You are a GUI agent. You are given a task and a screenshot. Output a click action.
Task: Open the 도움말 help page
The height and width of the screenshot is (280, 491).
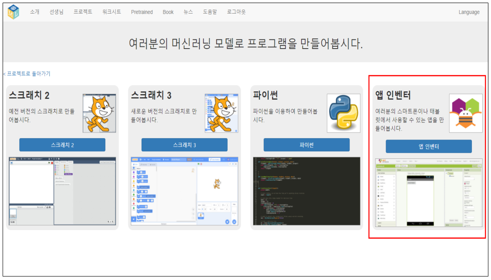210,12
